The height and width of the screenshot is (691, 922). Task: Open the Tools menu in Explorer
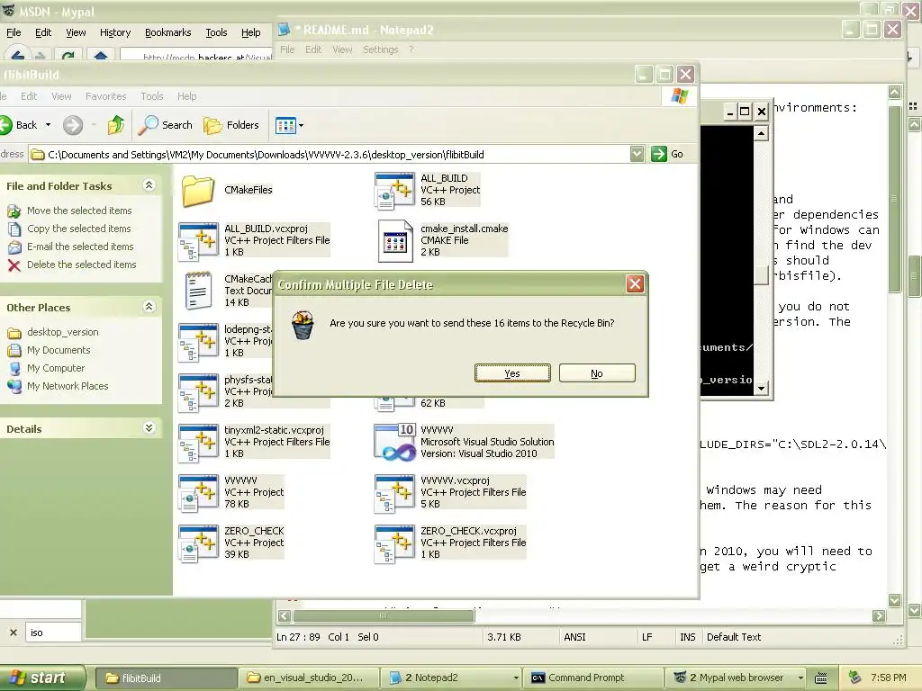click(151, 96)
